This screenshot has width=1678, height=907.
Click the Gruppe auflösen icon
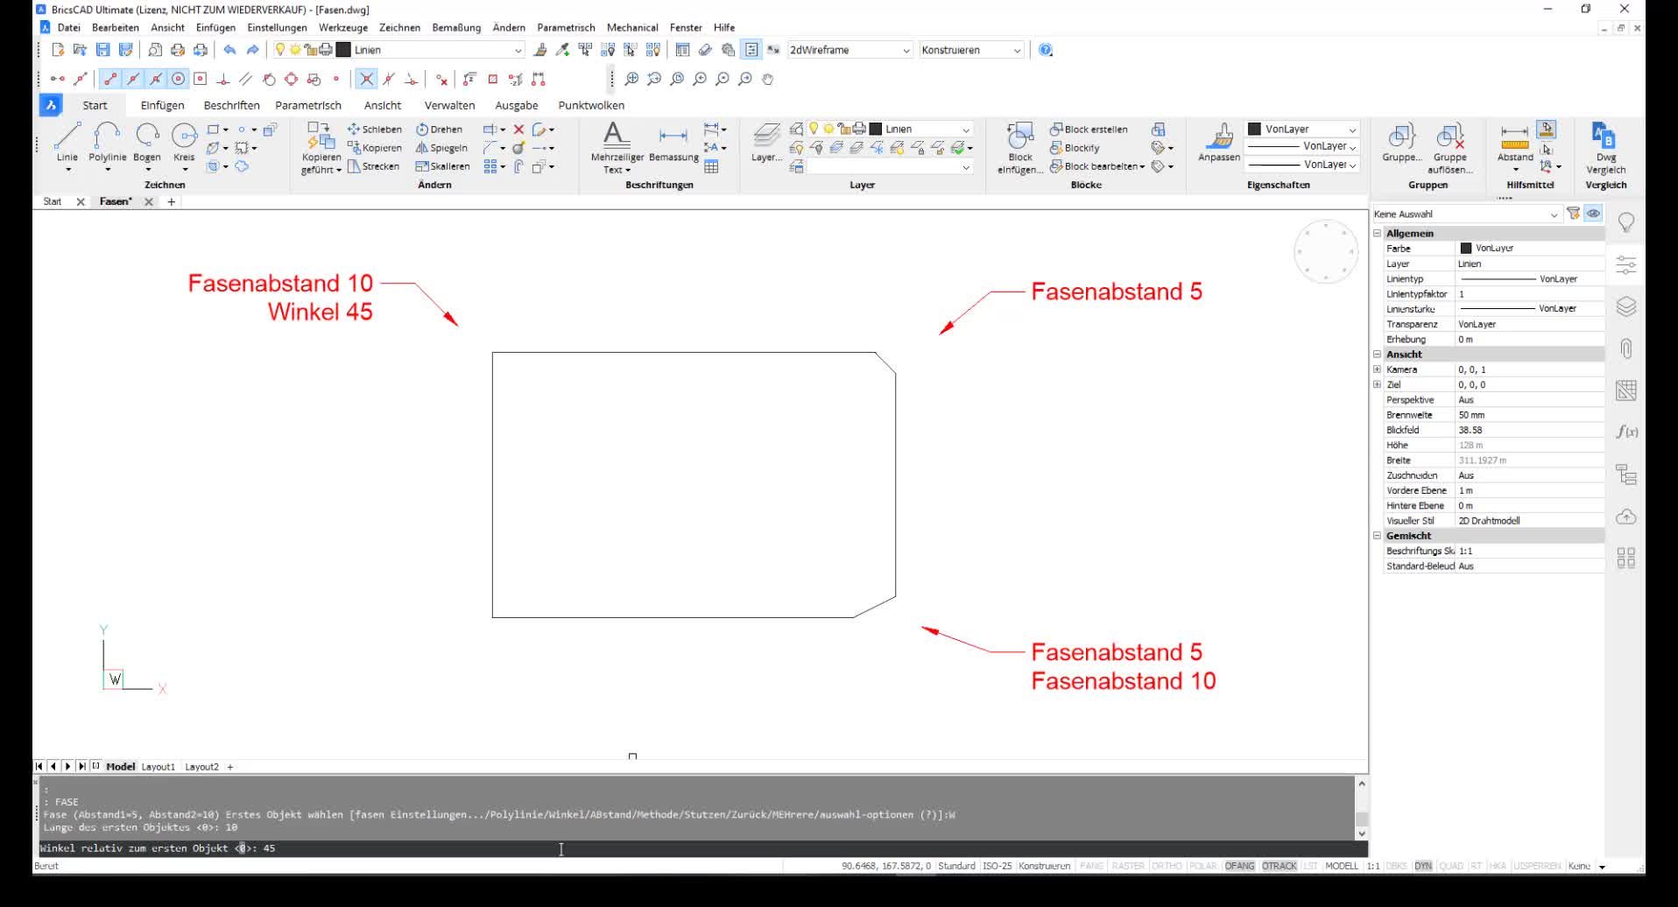pos(1449,146)
